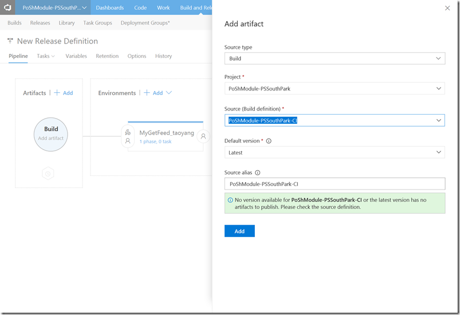The height and width of the screenshot is (315, 460).
Task: Click the release definition icon beside title
Action: click(x=10, y=41)
